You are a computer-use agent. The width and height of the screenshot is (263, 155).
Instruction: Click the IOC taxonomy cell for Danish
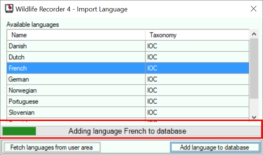[x=197, y=46]
